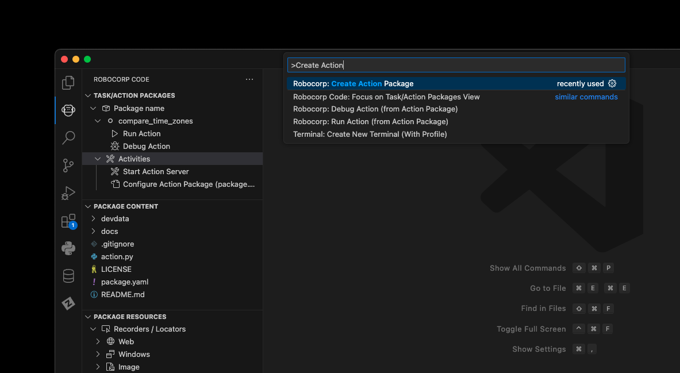Select Robocorp: Create Action Package command

point(456,84)
